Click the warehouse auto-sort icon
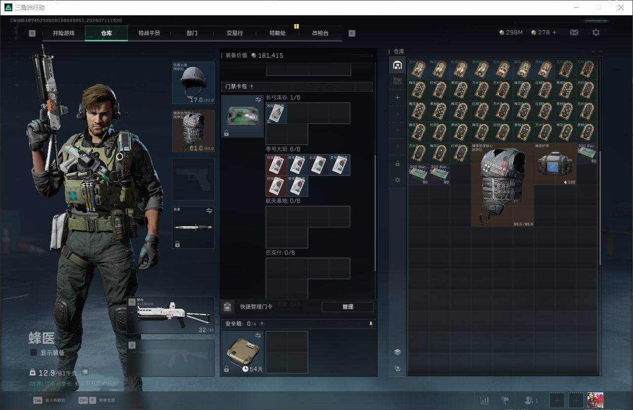The image size is (633, 410). [397, 368]
